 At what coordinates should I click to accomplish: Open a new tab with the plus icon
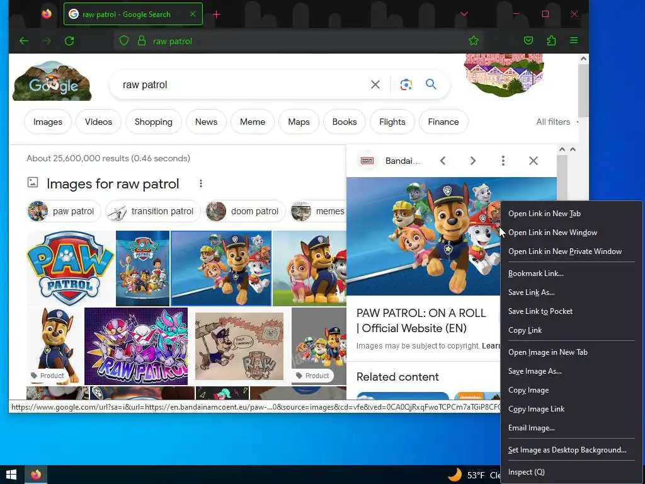point(217,14)
